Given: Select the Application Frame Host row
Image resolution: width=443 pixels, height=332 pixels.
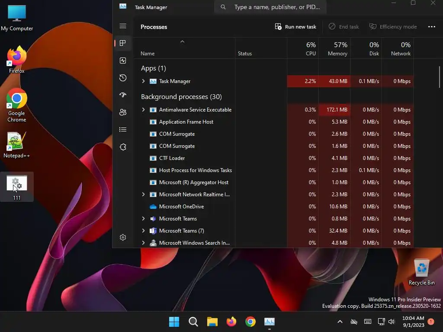Looking at the screenshot, I should [273, 121].
